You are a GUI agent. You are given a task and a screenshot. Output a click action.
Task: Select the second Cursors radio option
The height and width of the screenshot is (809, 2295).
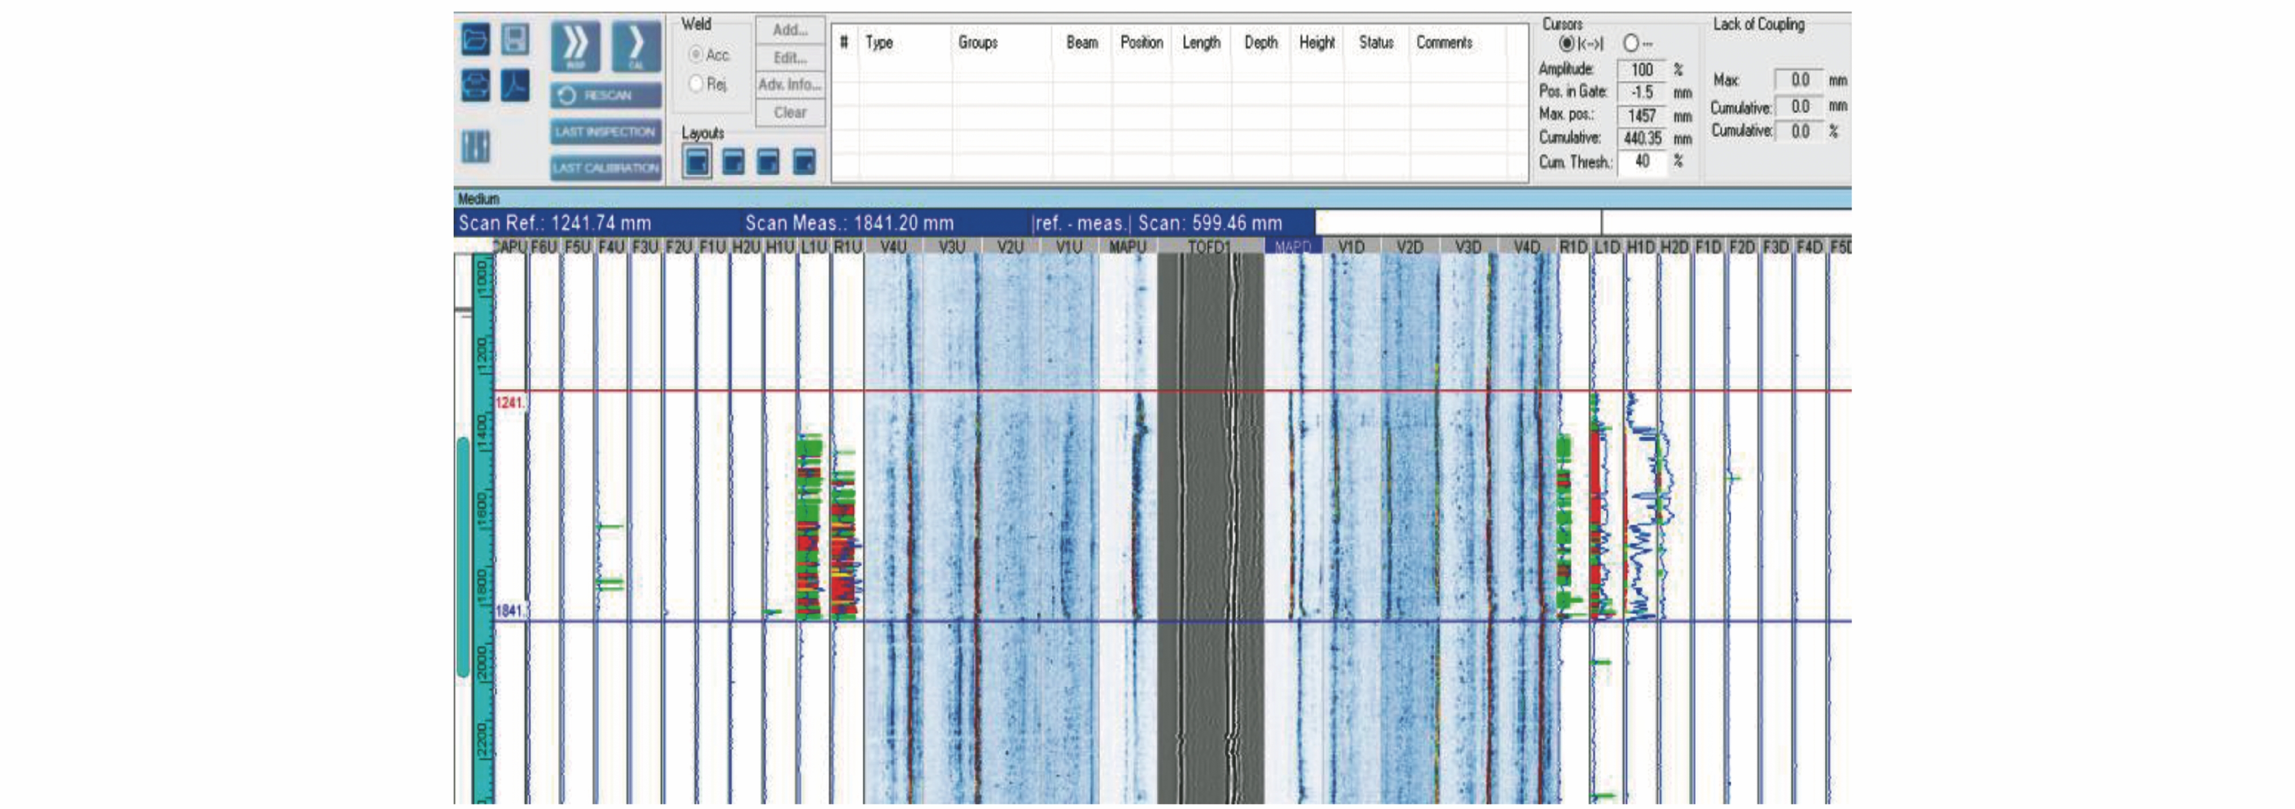pyautogui.click(x=1631, y=43)
